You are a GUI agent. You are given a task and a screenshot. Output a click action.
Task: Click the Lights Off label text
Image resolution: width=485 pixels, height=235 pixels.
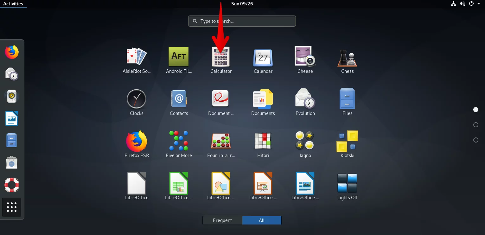click(x=348, y=198)
